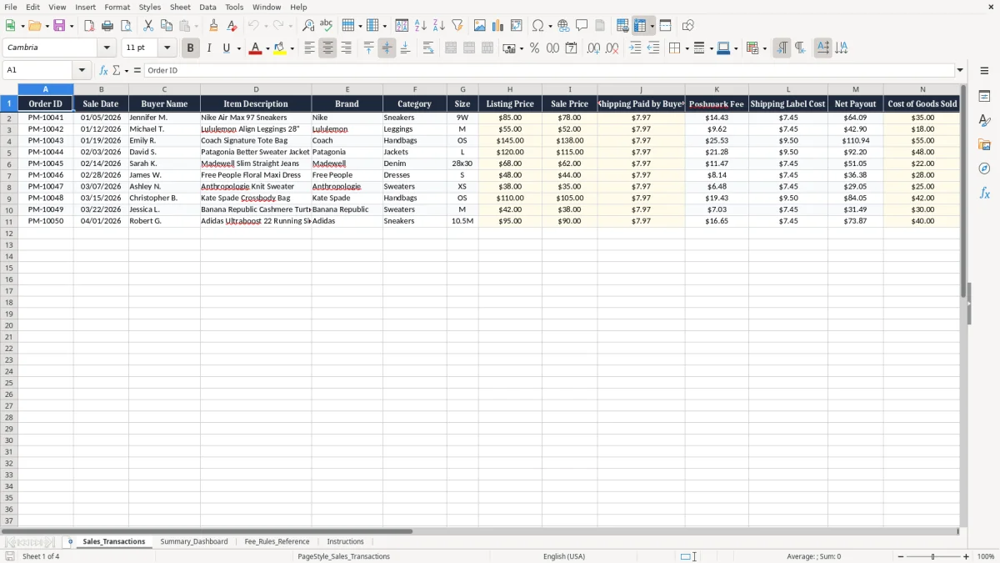Apply the red font color swatch
This screenshot has width=1000, height=563.
tap(255, 48)
